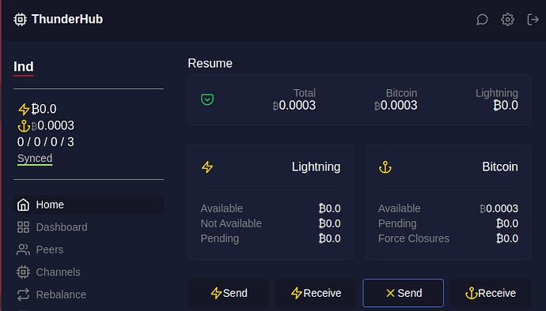Click Lightning Available ₿0.0 value
This screenshot has height=311, width=546.
(329, 208)
